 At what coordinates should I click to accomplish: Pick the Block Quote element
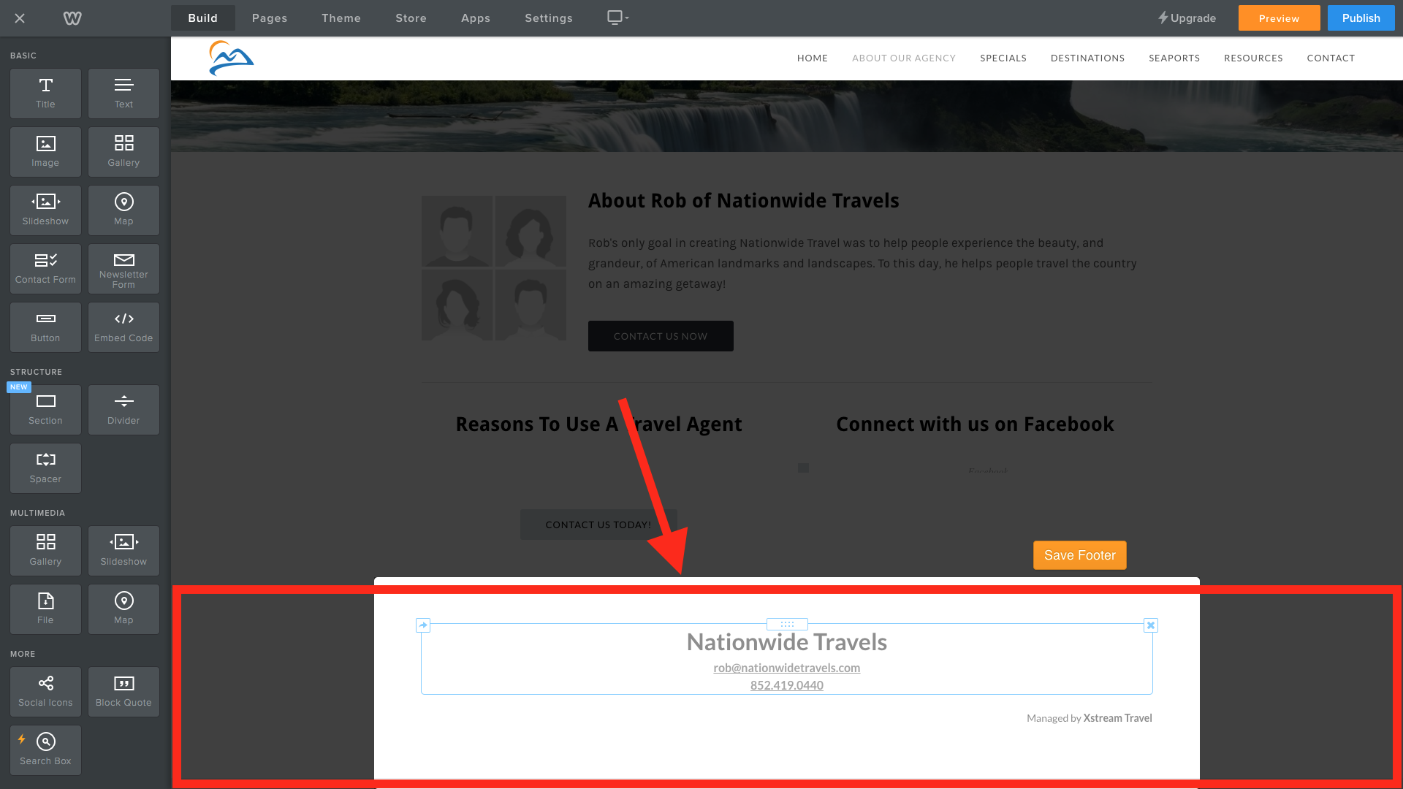(x=123, y=692)
